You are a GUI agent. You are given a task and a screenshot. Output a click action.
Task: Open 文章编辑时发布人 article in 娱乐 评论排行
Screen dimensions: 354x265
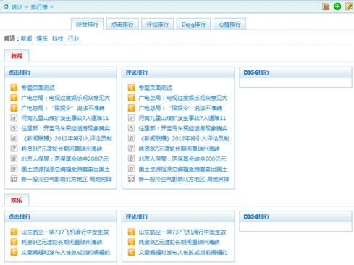pos(183,252)
